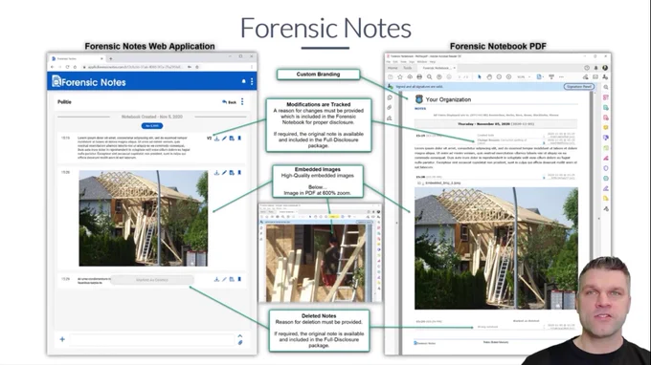Send PDF by email envelope icon in Acrobat

pos(595,77)
